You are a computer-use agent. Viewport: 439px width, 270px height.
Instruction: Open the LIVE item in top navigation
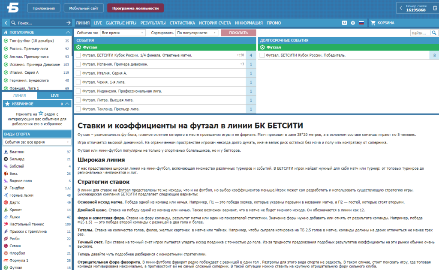point(98,23)
